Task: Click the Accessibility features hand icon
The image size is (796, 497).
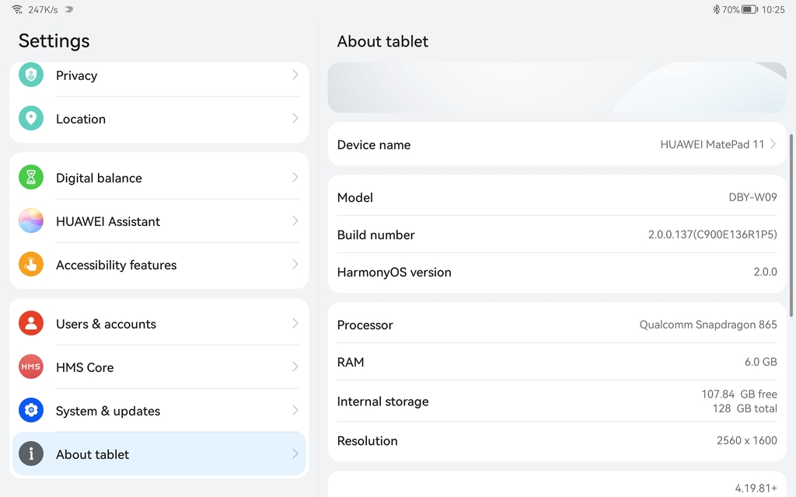Action: point(31,265)
